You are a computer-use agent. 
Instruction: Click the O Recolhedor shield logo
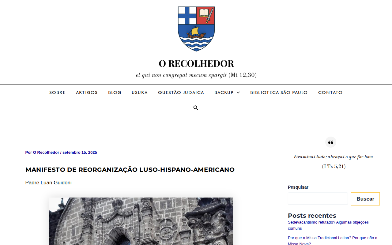point(196,29)
